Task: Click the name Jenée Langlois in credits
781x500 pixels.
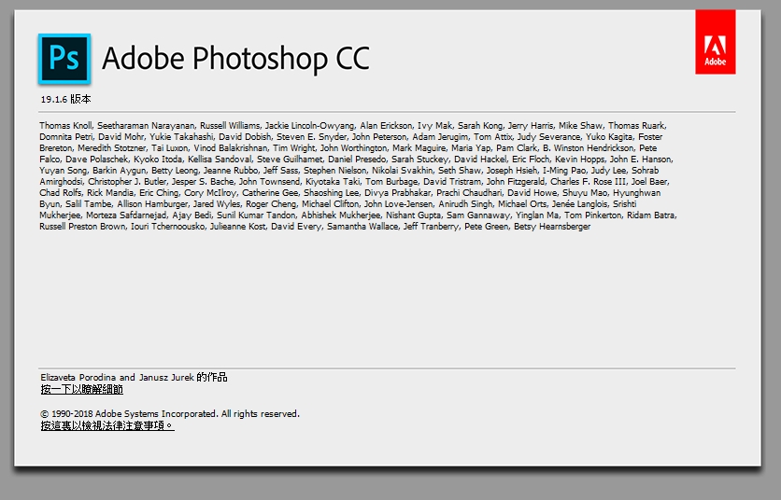Action: [x=580, y=204]
